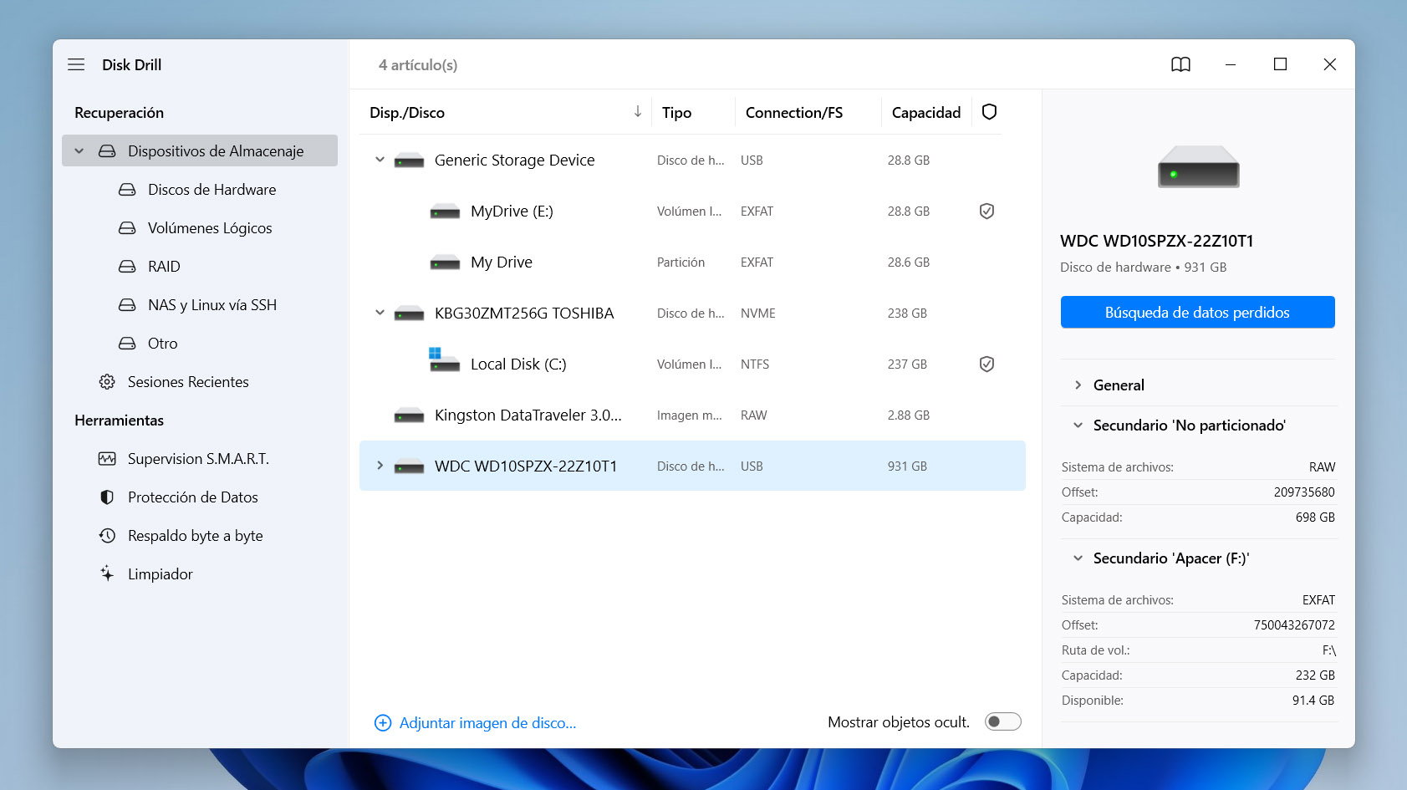Select Local Disk (C:) row
The height and width of the screenshot is (790, 1407).
tap(692, 364)
